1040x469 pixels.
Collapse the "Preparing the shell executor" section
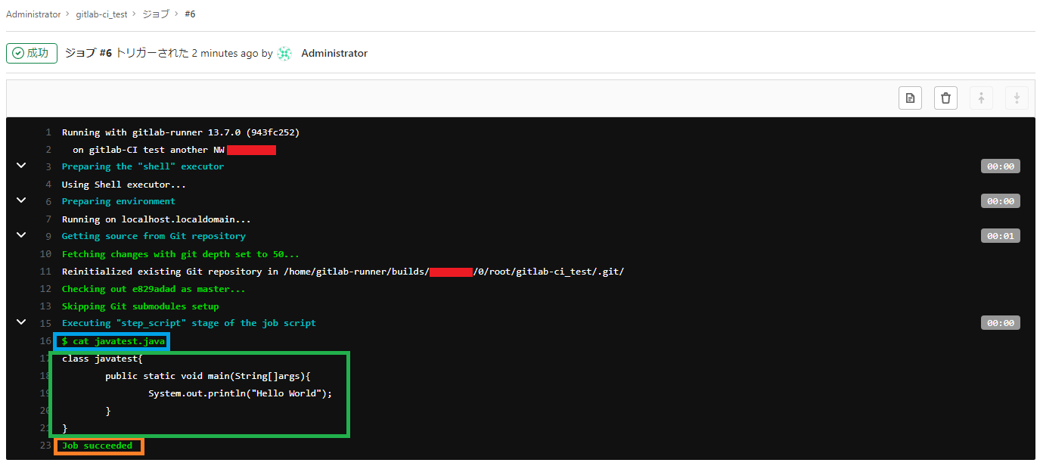[20, 166]
